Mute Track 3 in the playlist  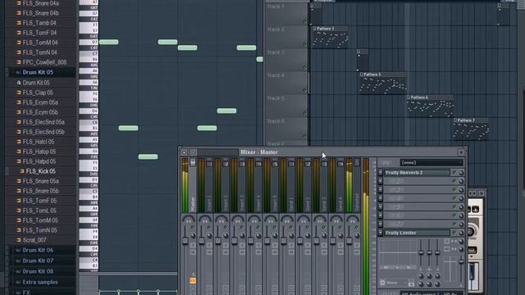pos(304,67)
